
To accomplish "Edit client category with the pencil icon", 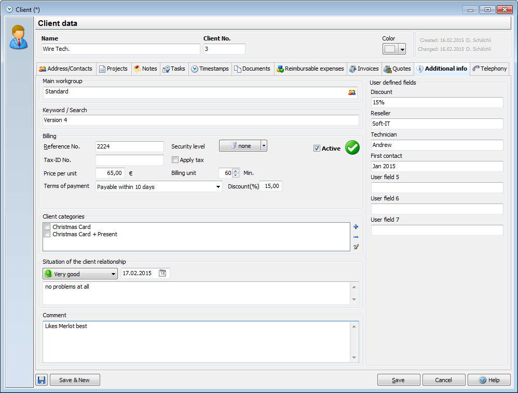I will [x=356, y=247].
